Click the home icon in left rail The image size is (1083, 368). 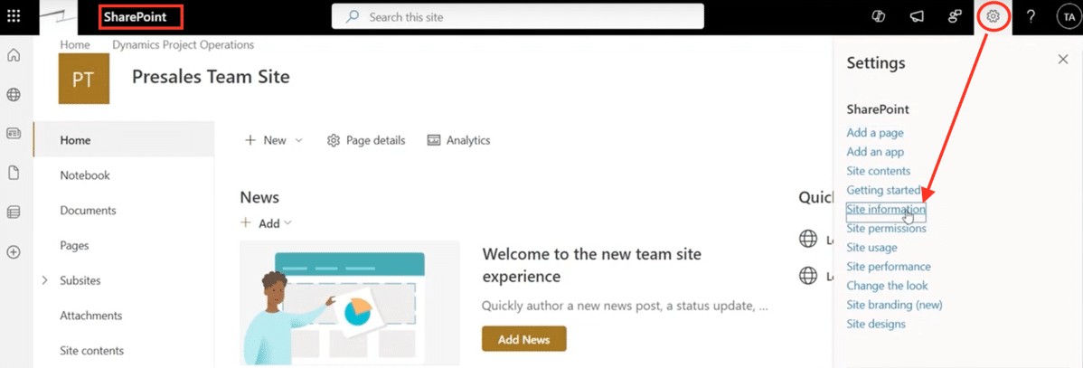click(x=14, y=56)
